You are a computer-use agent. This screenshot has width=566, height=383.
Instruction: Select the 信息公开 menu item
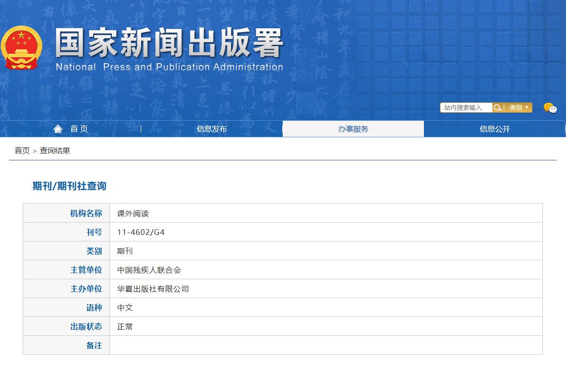[494, 128]
